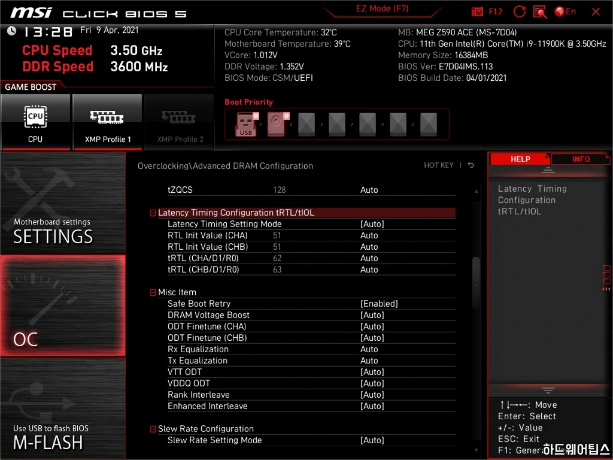Toggle the CPU Game Boost button
613x460 pixels.
coord(35,122)
